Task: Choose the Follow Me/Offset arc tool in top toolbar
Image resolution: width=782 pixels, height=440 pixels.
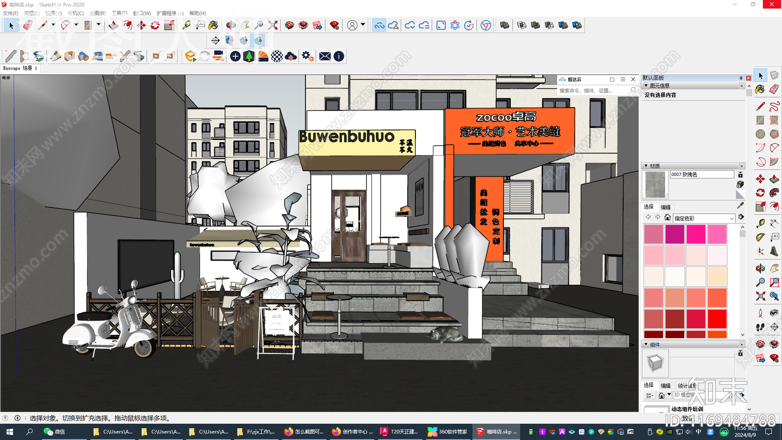Action: pyautogui.click(x=127, y=25)
